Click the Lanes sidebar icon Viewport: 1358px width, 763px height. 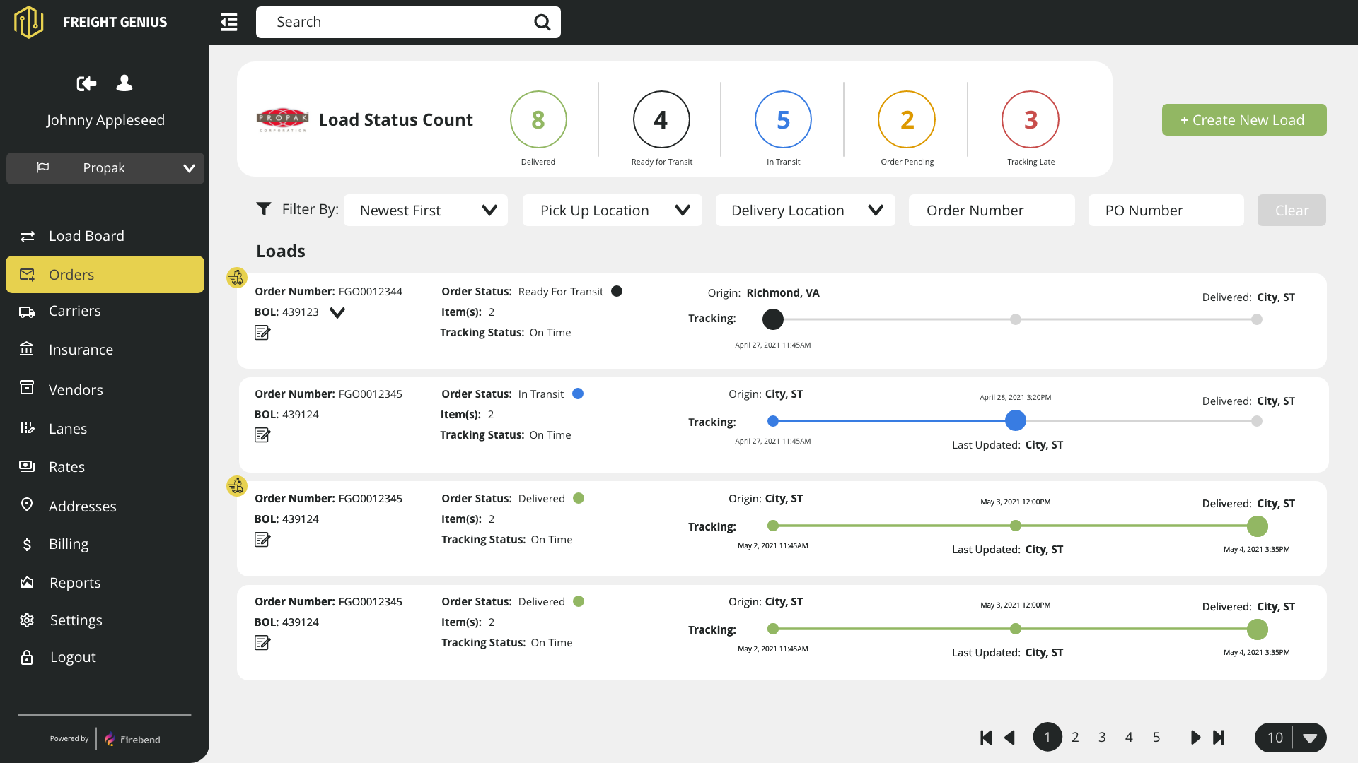27,427
